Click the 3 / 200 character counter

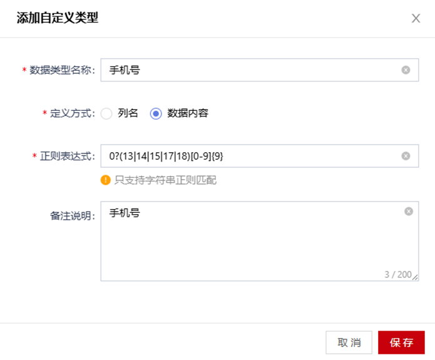[x=398, y=274]
